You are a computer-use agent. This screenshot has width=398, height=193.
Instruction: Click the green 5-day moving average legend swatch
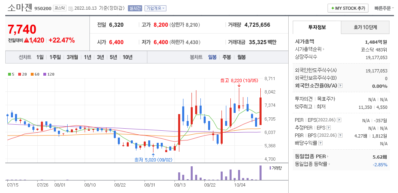[x=9, y=74]
